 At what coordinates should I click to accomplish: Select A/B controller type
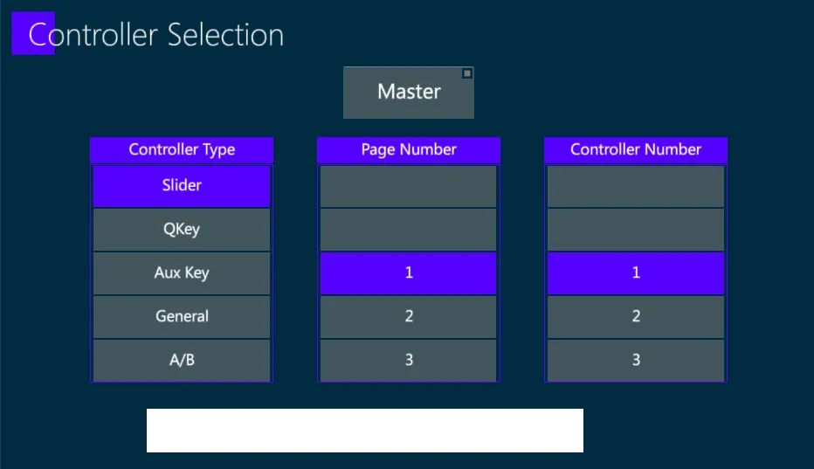(x=182, y=361)
